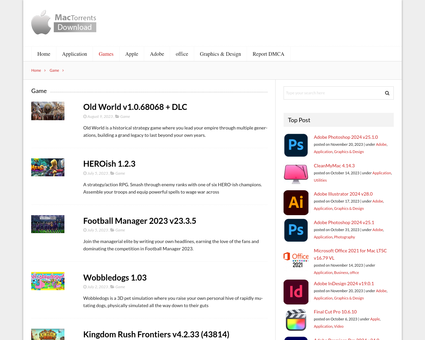Image resolution: width=425 pixels, height=340 pixels.
Task: Click the Adobe tag under Illustrator
Action: [x=378, y=201]
